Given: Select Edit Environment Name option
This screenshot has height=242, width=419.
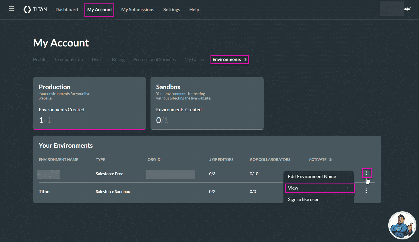Looking at the screenshot, I should (x=312, y=177).
